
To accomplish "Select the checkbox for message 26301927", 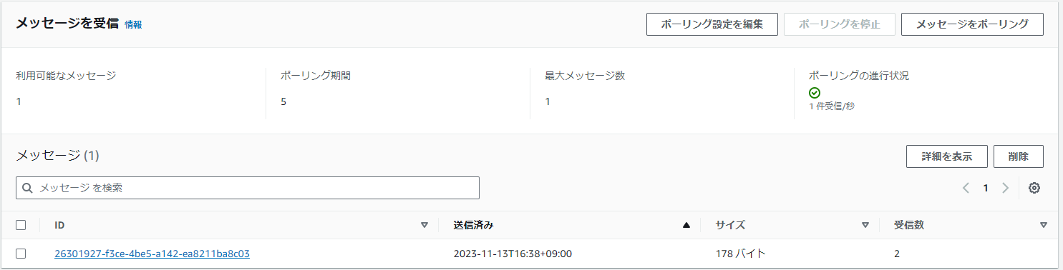I will [21, 254].
